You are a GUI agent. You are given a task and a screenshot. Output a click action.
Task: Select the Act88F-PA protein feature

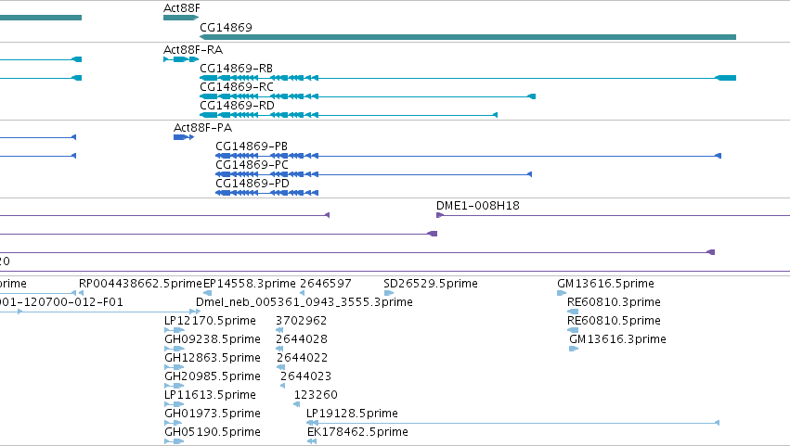pyautogui.click(x=184, y=137)
